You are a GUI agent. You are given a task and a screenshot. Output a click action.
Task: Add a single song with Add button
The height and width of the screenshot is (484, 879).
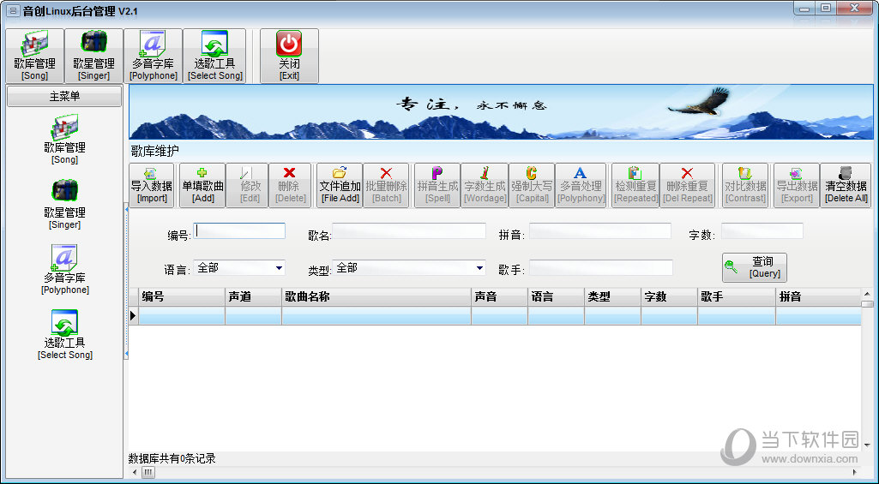pos(202,185)
